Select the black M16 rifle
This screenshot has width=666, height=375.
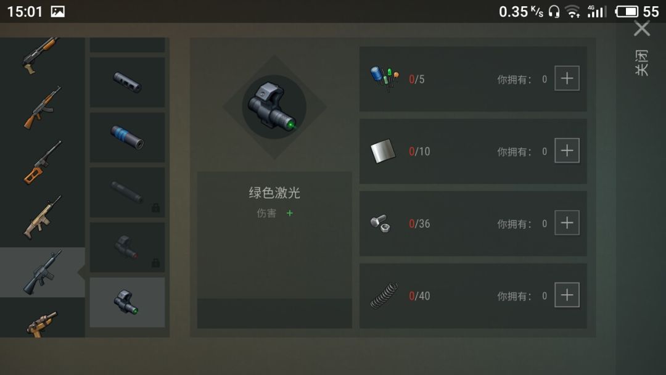click(x=43, y=272)
